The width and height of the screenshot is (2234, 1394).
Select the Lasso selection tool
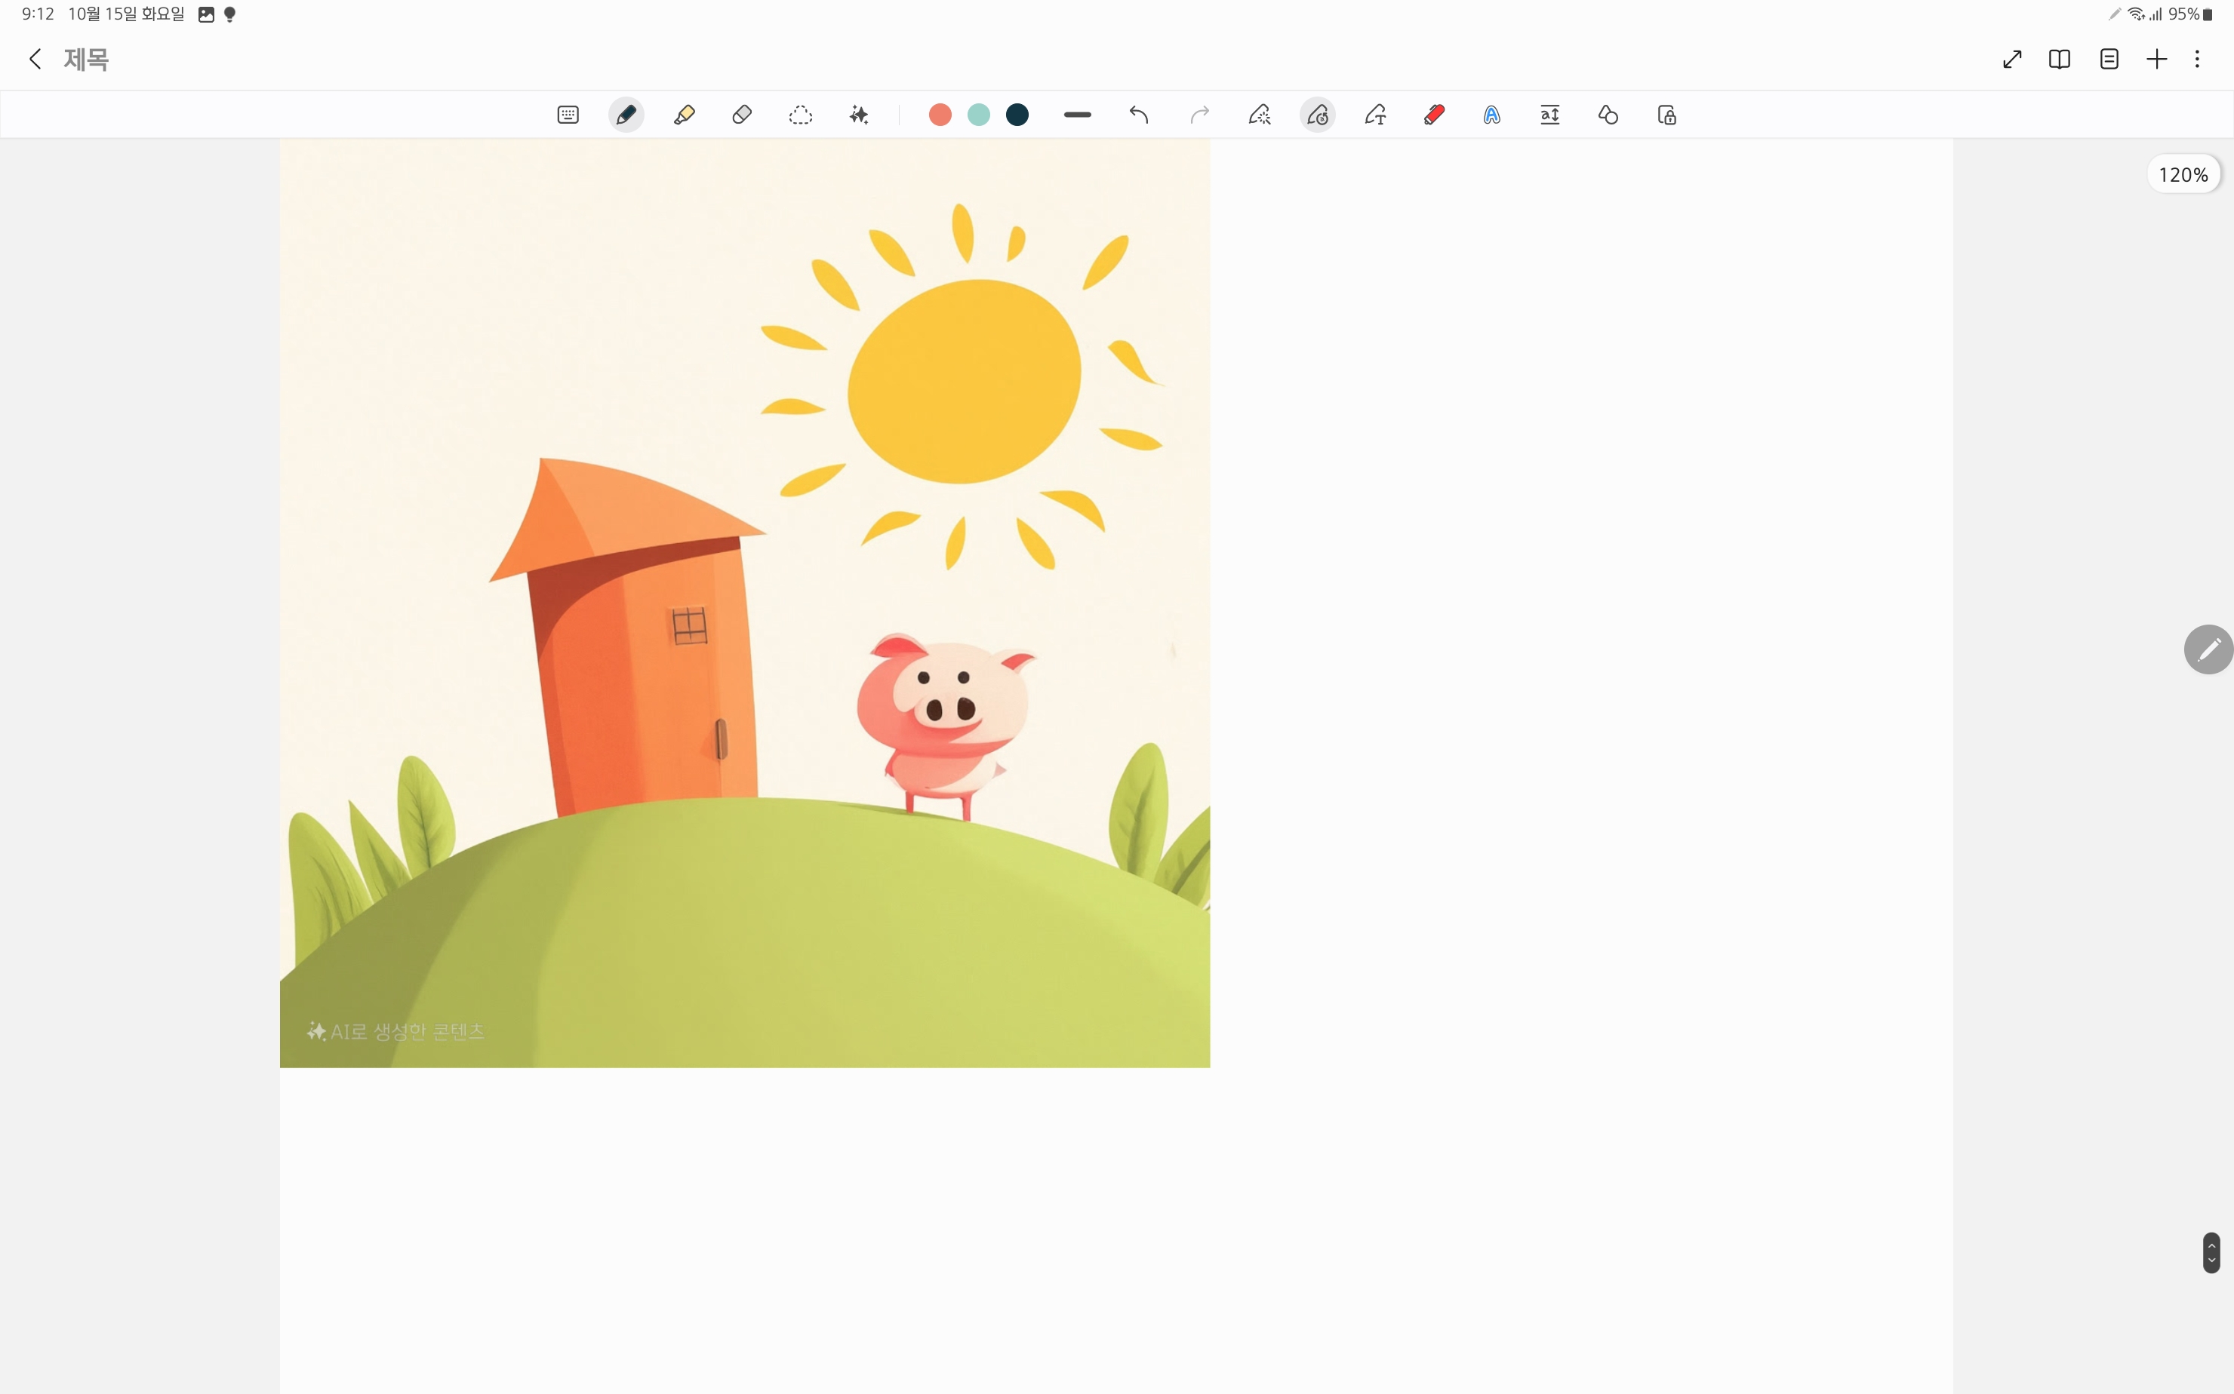pos(801,115)
